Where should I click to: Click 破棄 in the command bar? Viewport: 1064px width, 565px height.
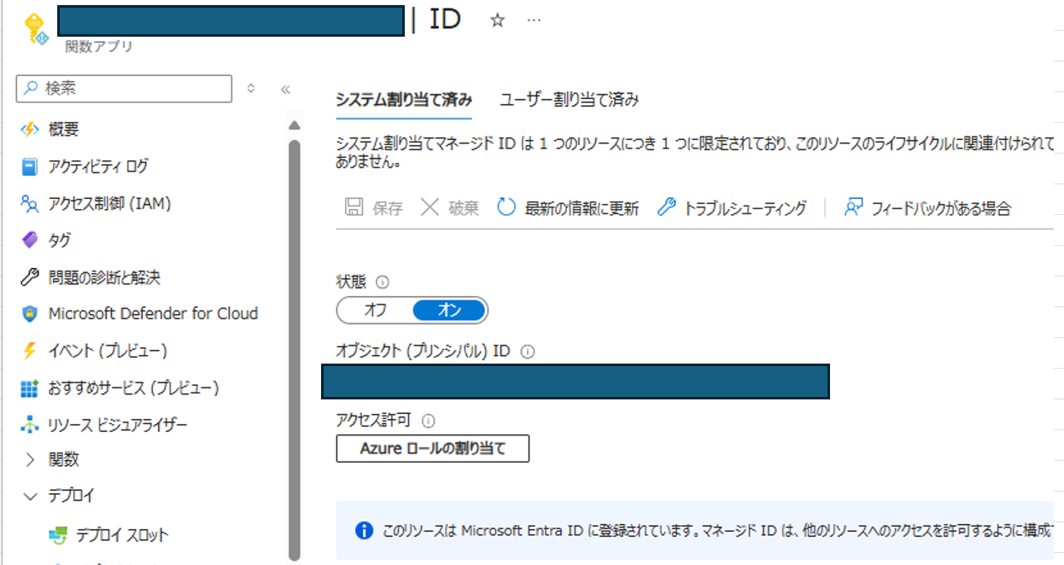[450, 207]
